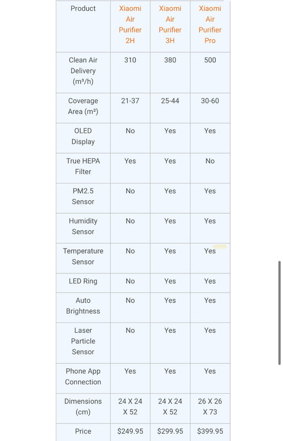The height and width of the screenshot is (441, 283).
Task: Click the 30-60 coverage area value
Action: (x=210, y=101)
